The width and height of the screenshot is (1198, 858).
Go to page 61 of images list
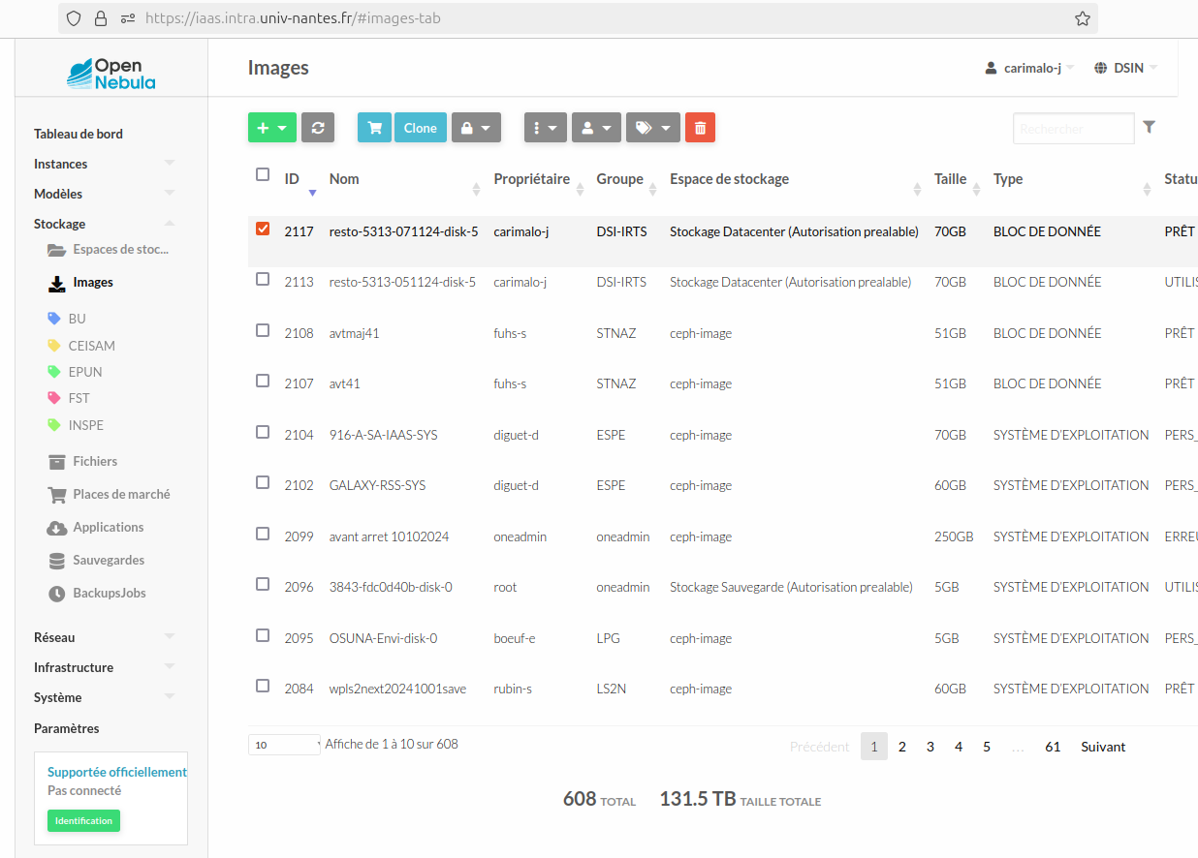(x=1053, y=746)
